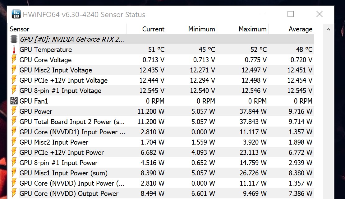This screenshot has width=345, height=199.
Task: Select the GPU Misc2 Input Voltage label
Action: [x=56, y=70]
